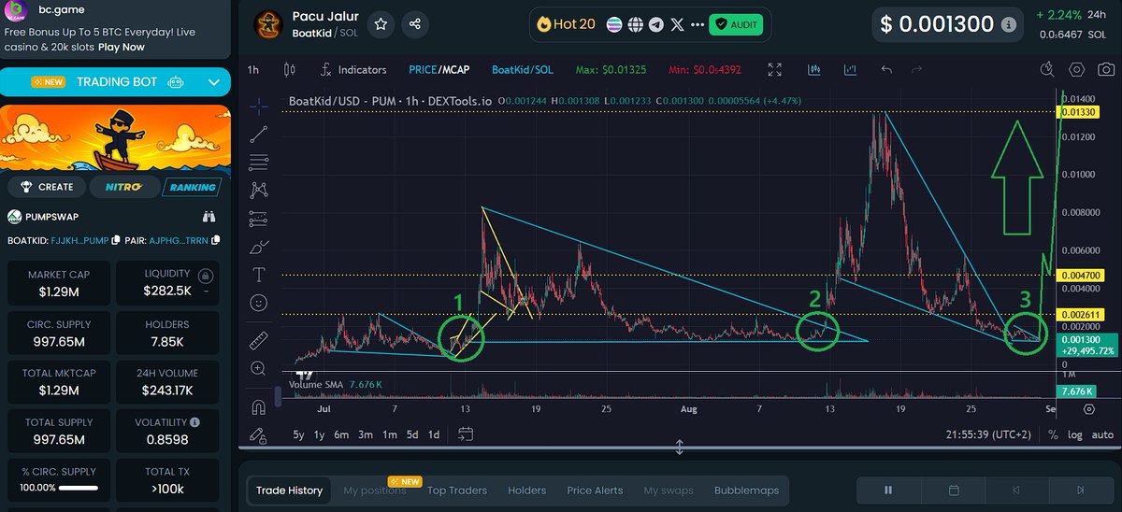This screenshot has height=512, width=1122.
Task: Jump to first trade page
Action: (1016, 490)
